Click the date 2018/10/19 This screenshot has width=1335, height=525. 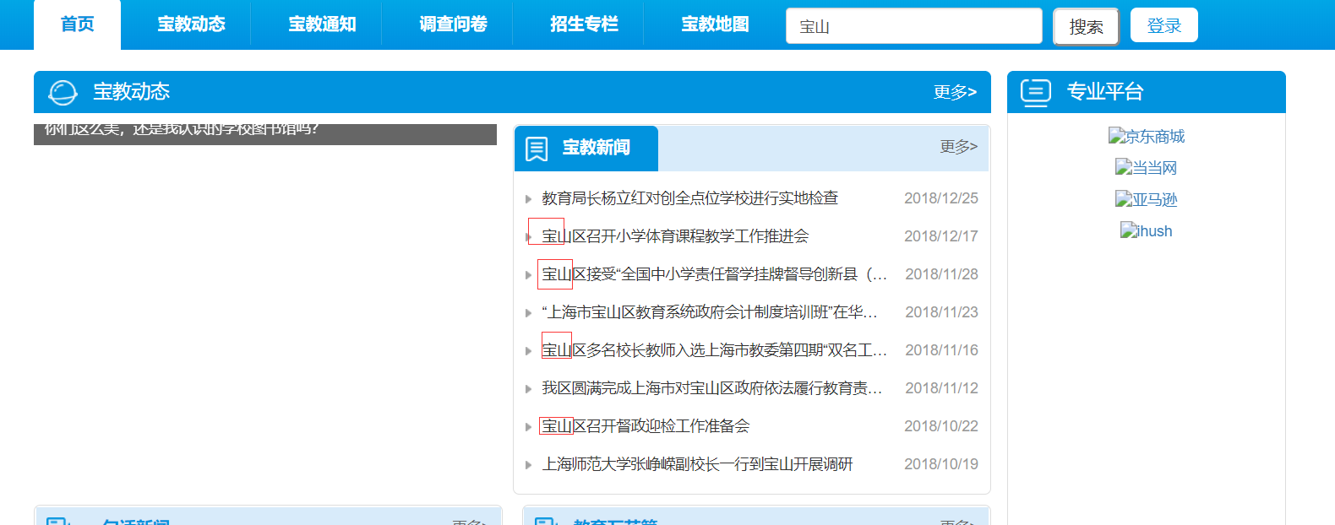click(941, 464)
